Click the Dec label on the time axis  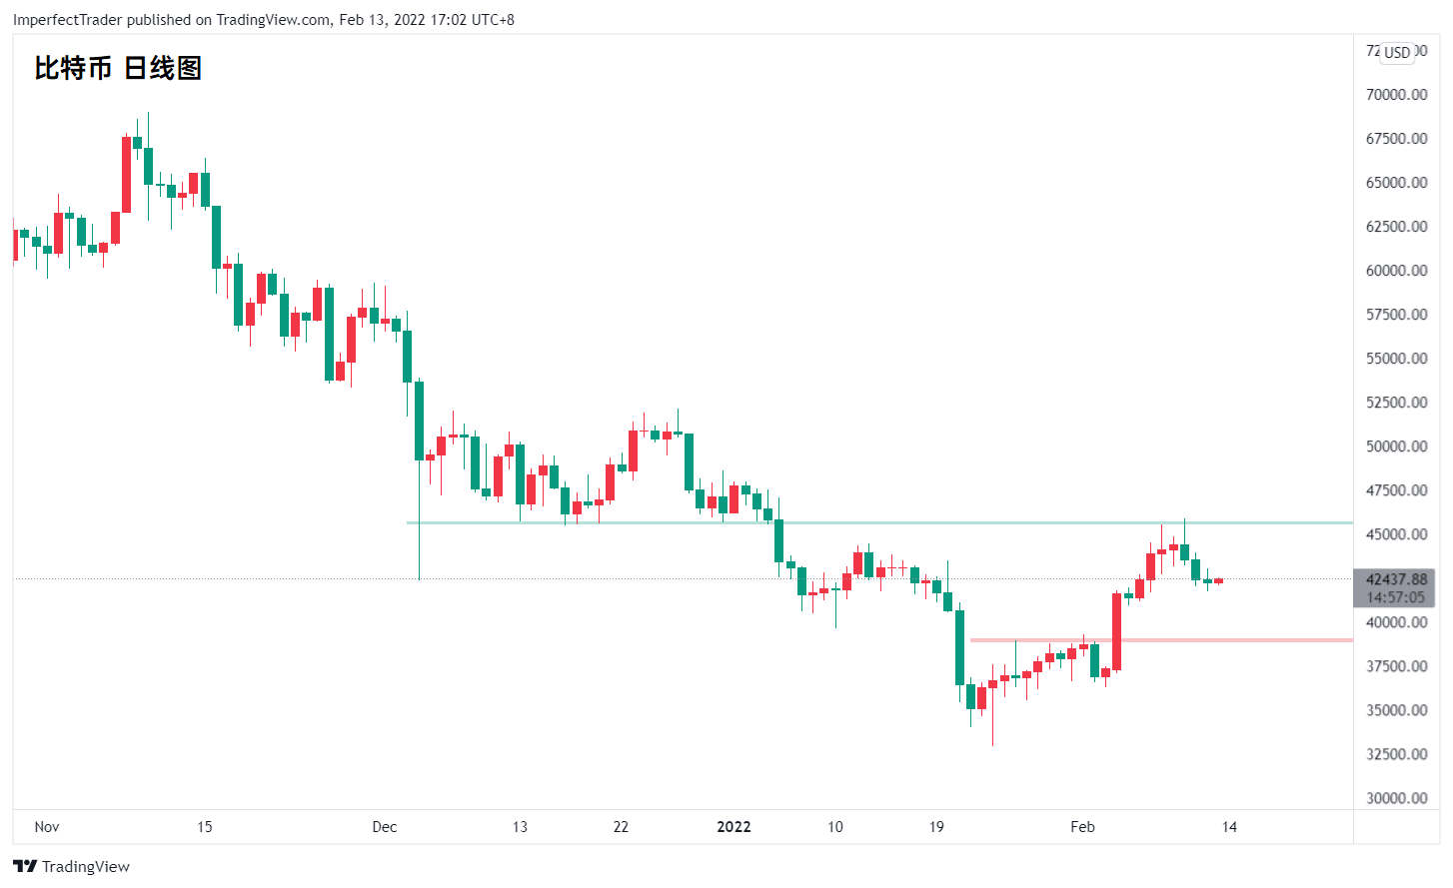click(385, 827)
